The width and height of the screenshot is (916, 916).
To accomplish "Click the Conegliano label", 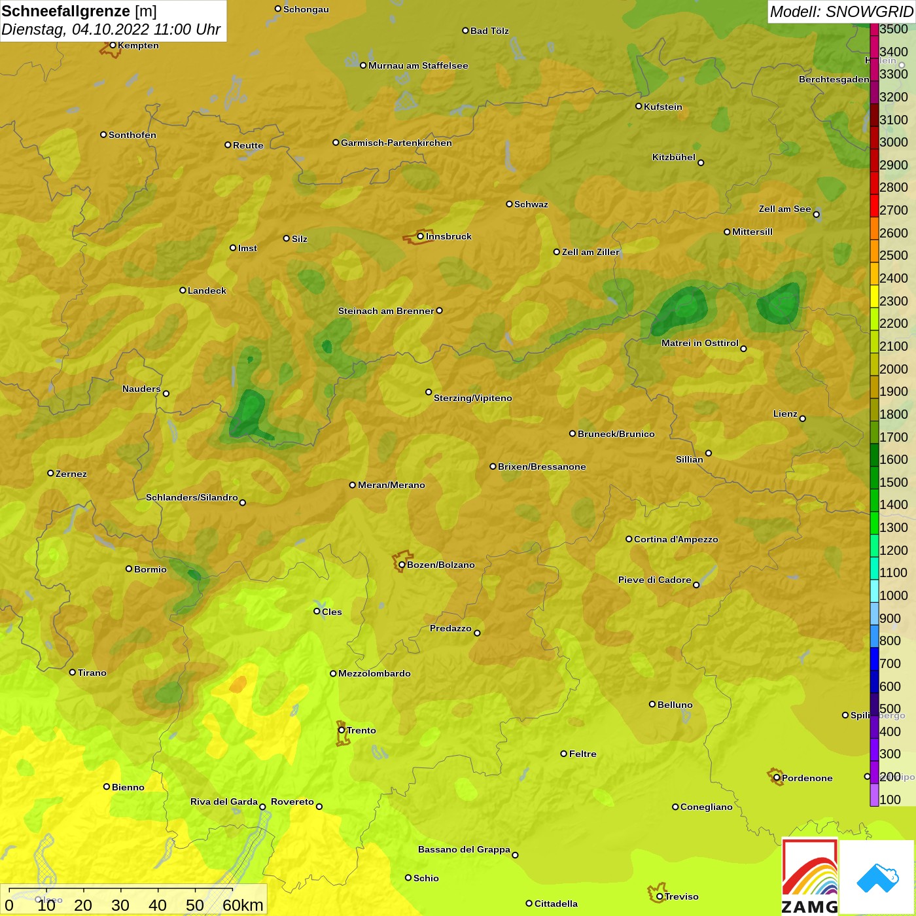I will pyautogui.click(x=707, y=807).
